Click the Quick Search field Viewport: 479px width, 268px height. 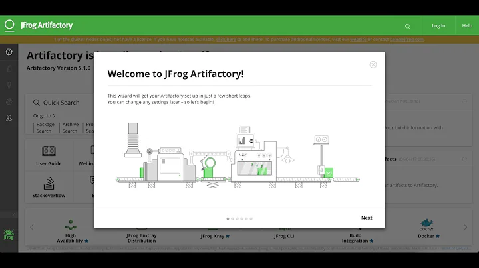click(x=61, y=103)
